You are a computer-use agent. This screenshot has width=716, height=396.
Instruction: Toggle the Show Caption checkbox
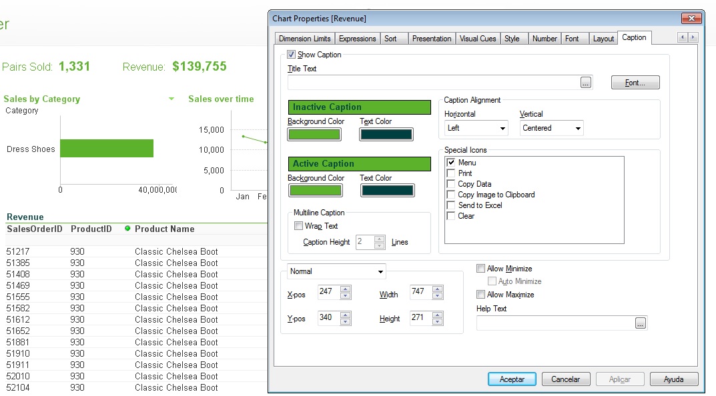(292, 54)
